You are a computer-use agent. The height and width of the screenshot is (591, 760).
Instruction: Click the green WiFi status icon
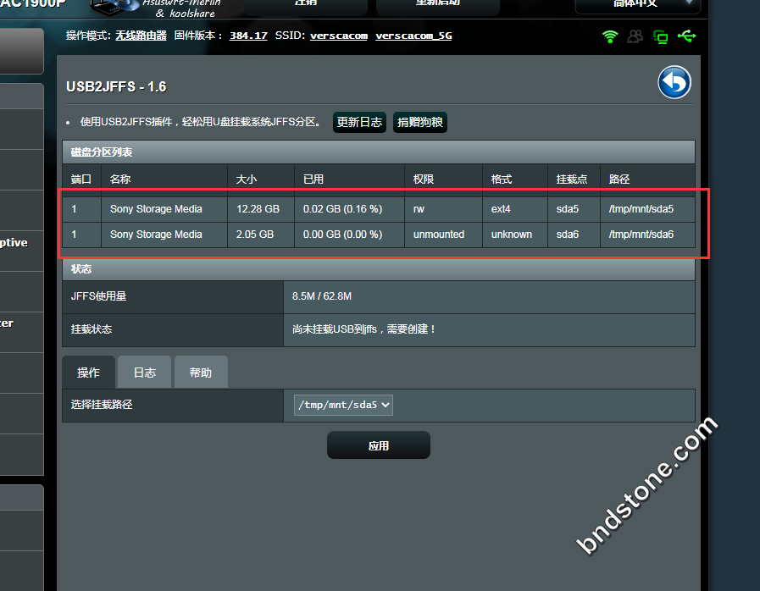click(610, 36)
